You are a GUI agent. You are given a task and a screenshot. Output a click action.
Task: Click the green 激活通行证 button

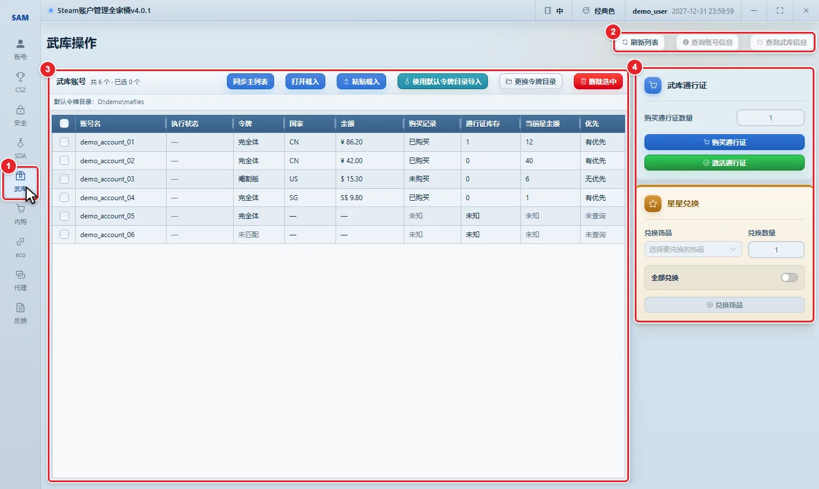click(x=725, y=163)
